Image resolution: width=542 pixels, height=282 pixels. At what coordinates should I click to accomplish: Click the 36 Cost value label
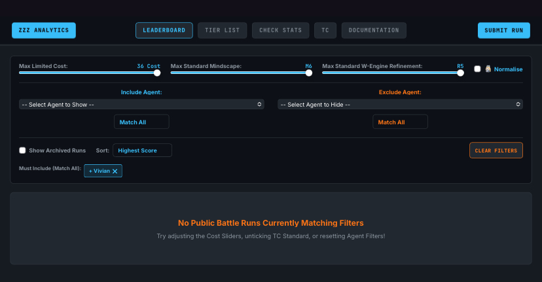pyautogui.click(x=149, y=66)
